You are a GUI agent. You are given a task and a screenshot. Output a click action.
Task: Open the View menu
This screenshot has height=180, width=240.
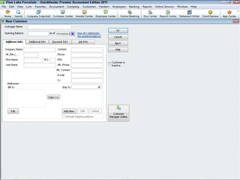point(20,7)
